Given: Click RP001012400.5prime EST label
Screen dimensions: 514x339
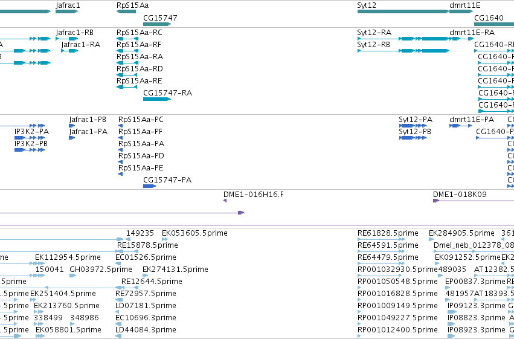Looking at the screenshot, I should 397,330.
